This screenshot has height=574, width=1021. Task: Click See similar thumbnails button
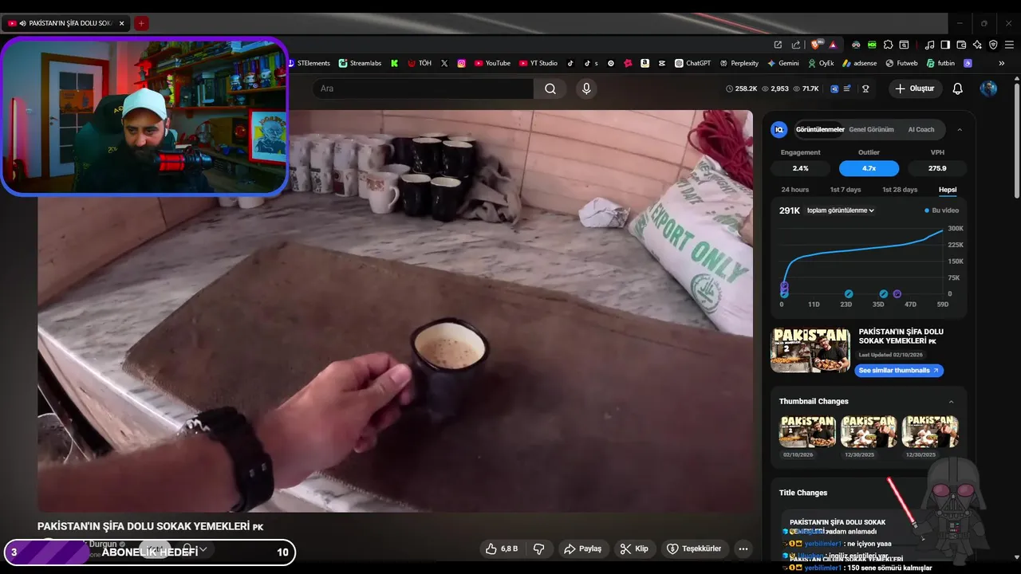[899, 371]
